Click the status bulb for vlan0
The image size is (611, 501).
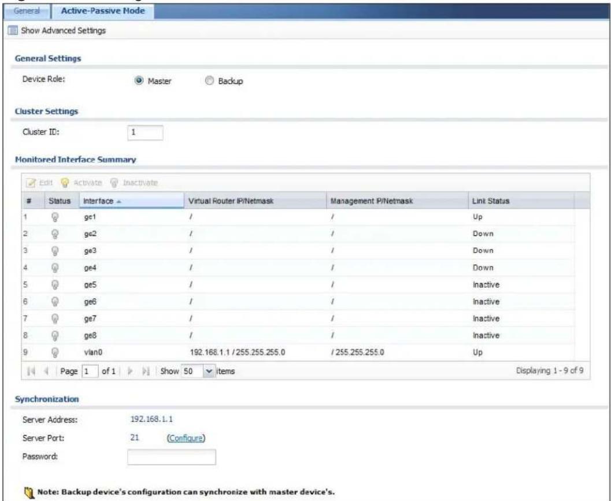[x=55, y=352]
